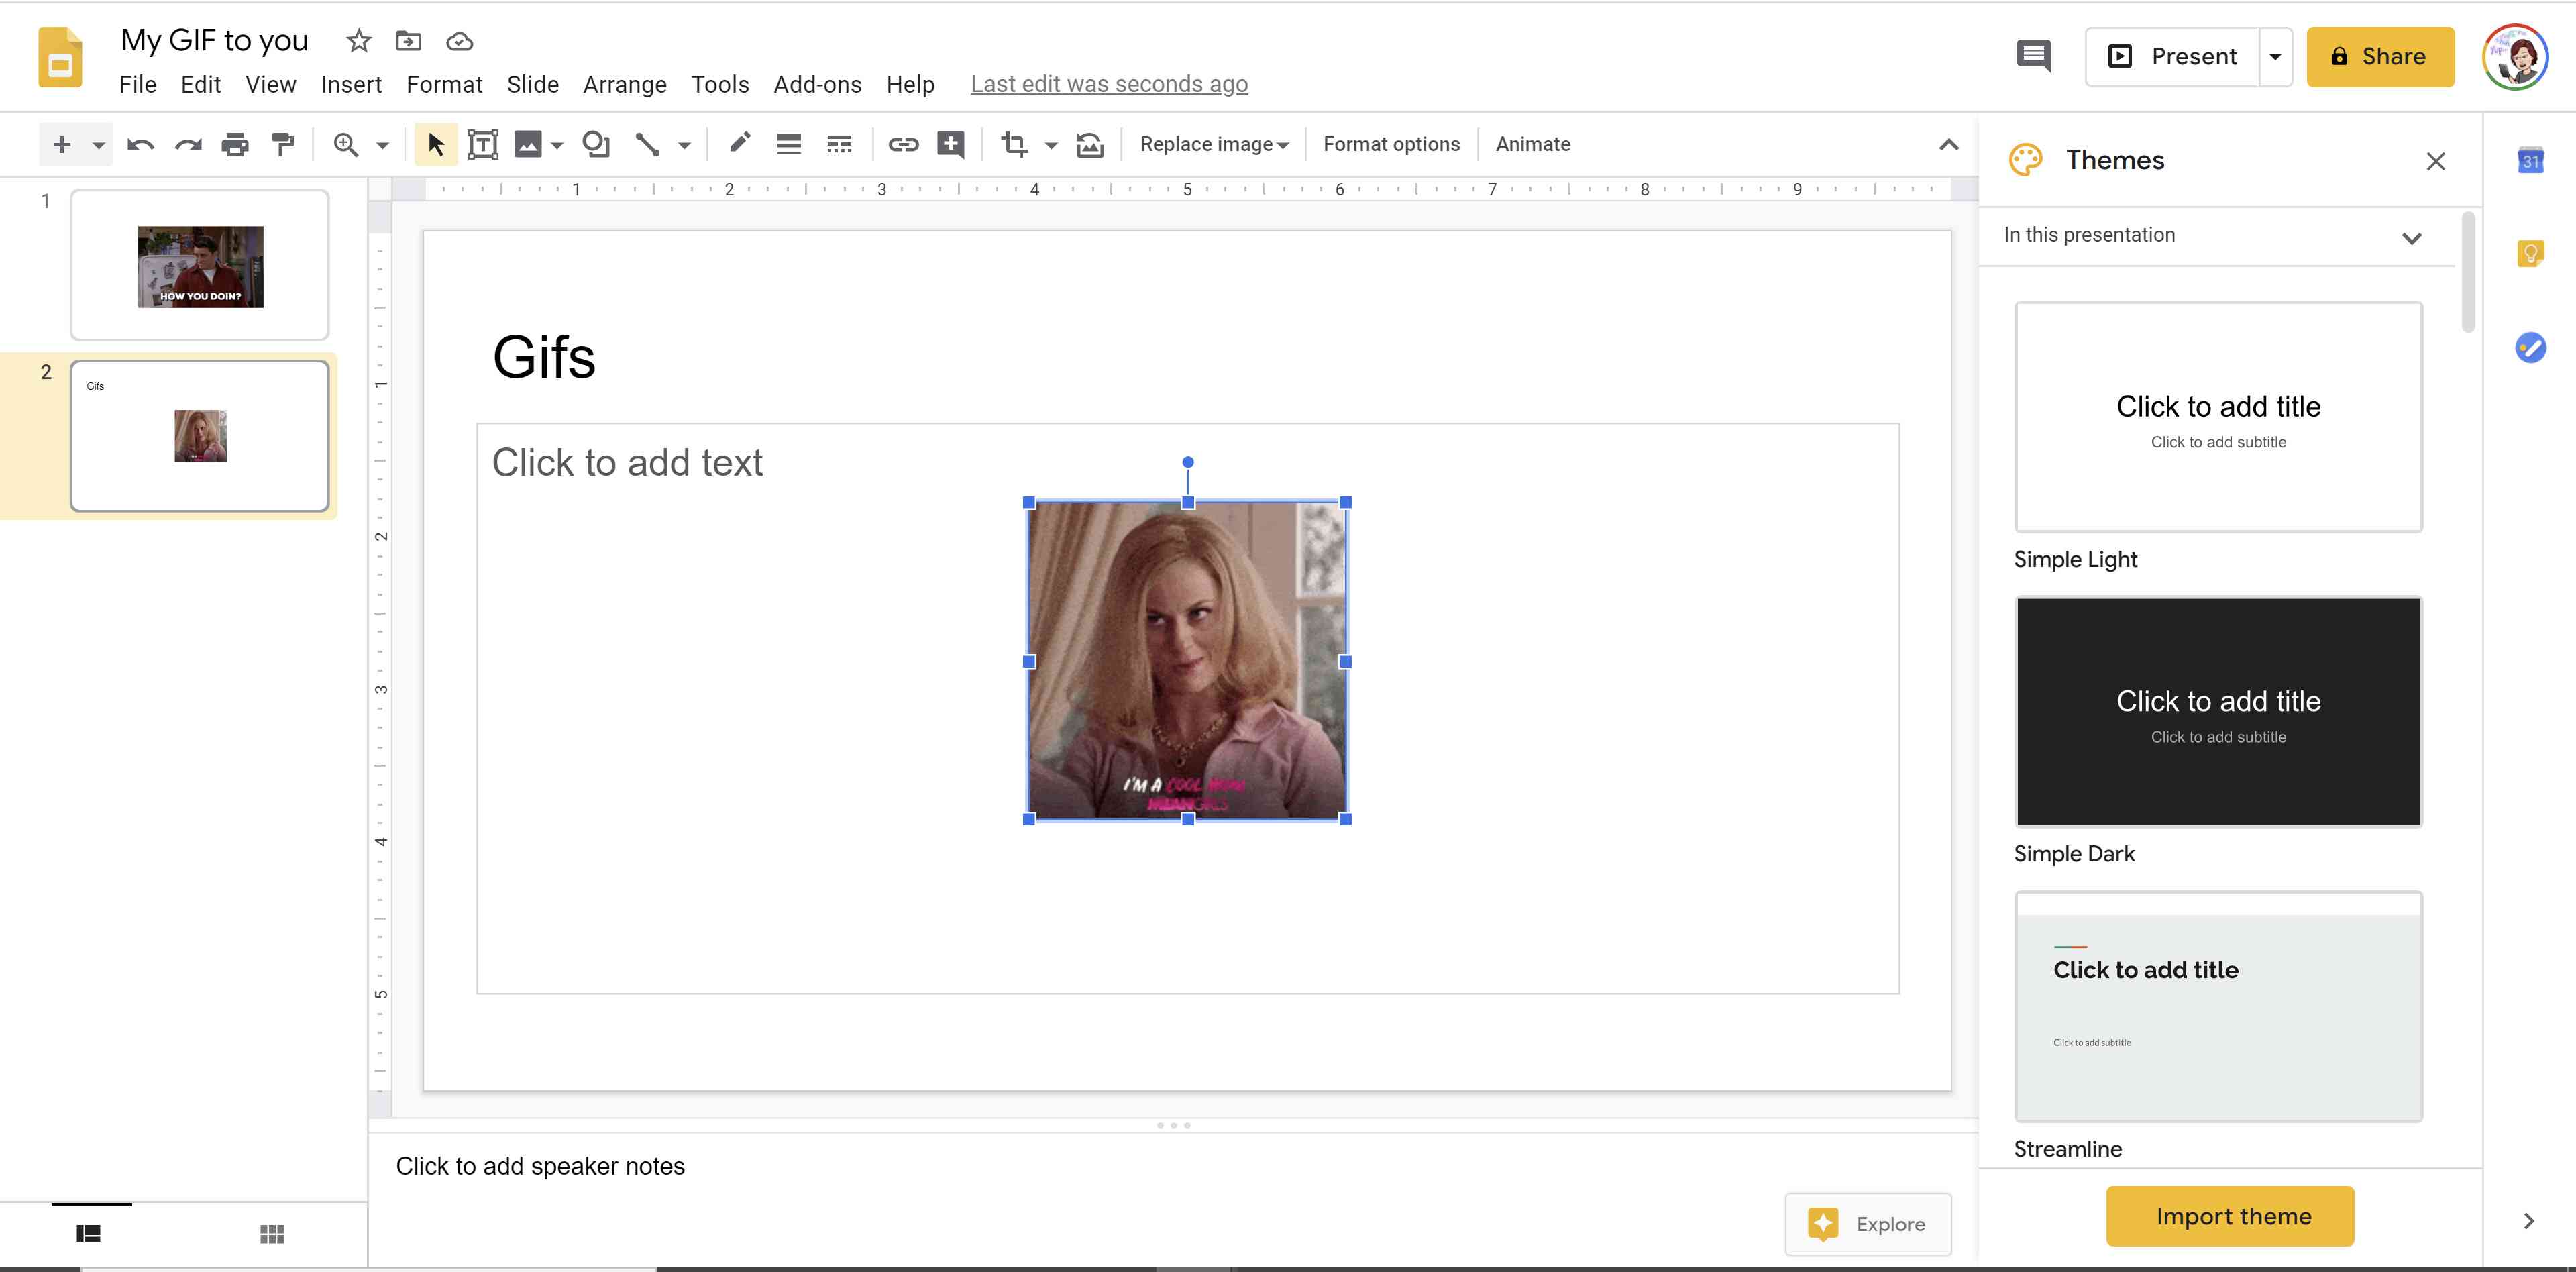
Task: Click the Explore button
Action: [1867, 1224]
